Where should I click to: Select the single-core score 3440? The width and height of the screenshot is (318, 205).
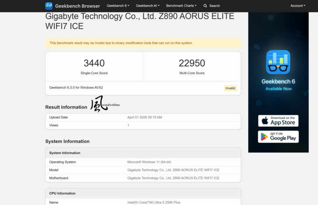[94, 63]
